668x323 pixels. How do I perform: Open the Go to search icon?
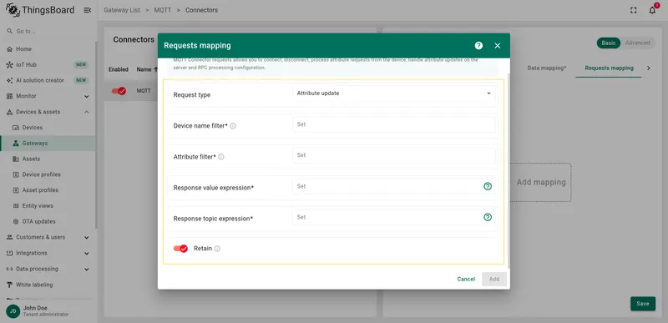9,31
